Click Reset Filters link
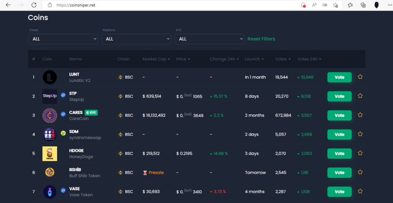Viewport: 393px width, 203px height. [x=261, y=39]
